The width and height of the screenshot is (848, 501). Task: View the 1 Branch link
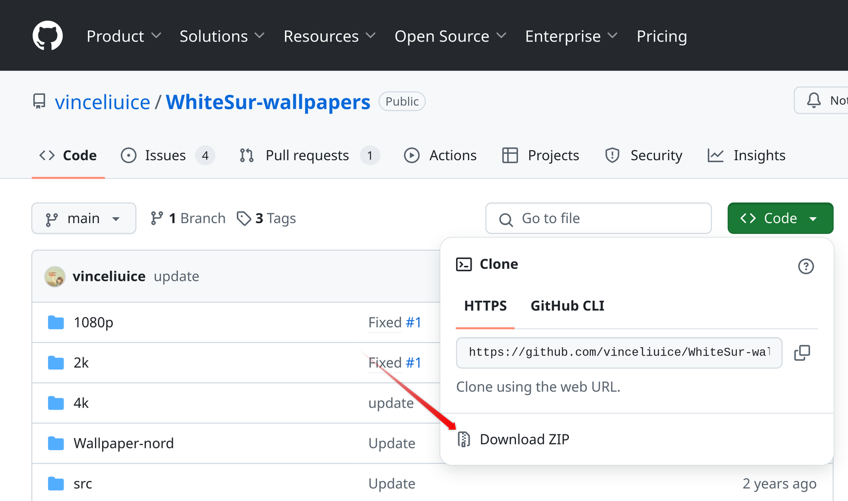click(188, 218)
